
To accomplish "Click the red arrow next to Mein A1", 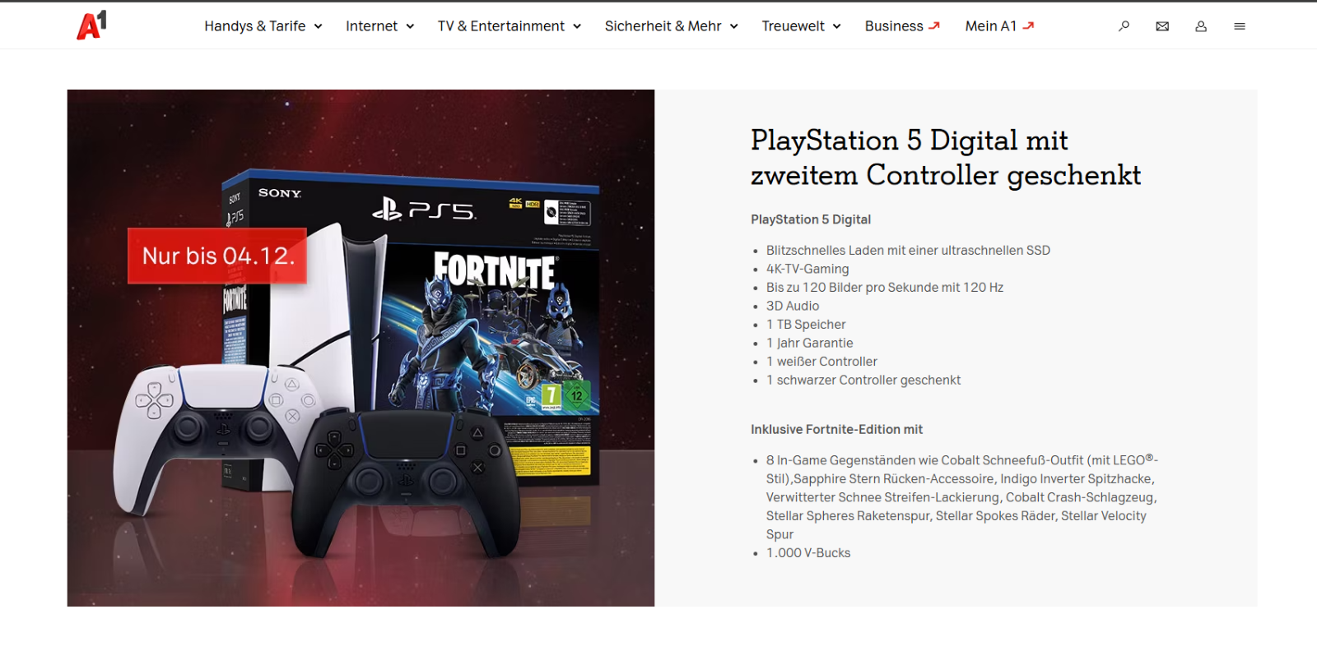I will tap(1028, 26).
